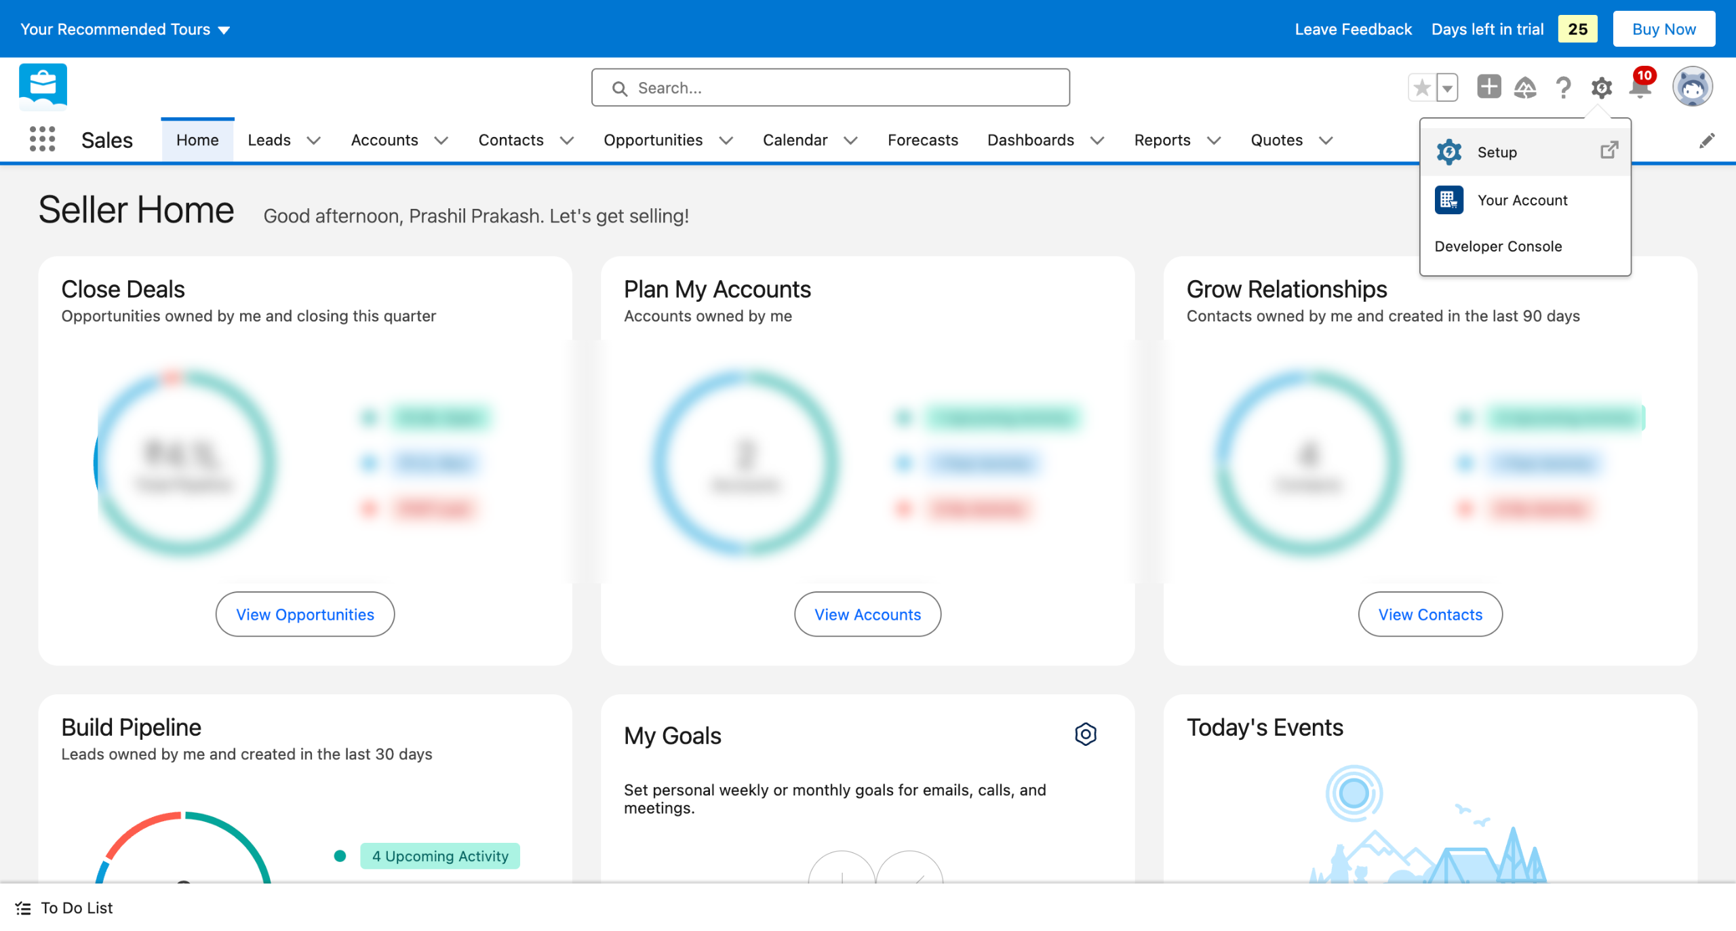Open My Goals settings icon
This screenshot has width=1736, height=931.
click(x=1085, y=734)
